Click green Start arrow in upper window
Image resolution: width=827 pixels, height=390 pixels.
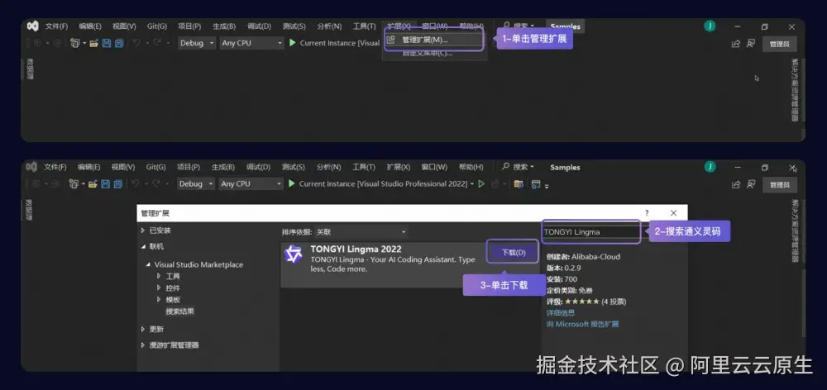click(293, 43)
